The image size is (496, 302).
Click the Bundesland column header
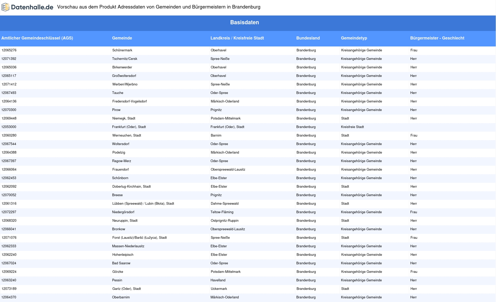pos(317,38)
